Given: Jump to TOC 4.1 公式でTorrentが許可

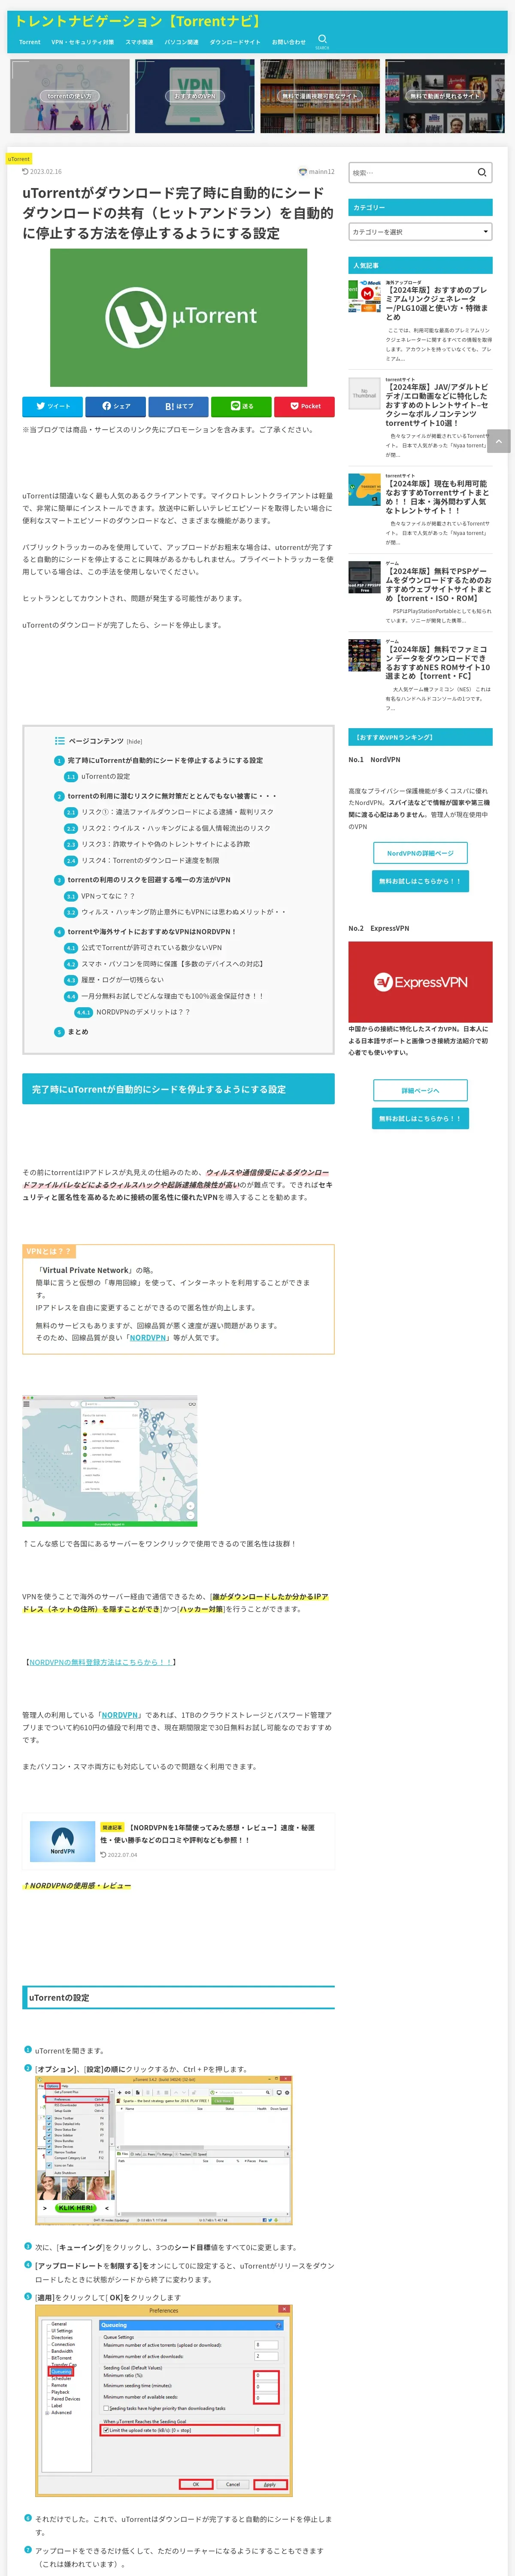Looking at the screenshot, I should click(x=151, y=948).
